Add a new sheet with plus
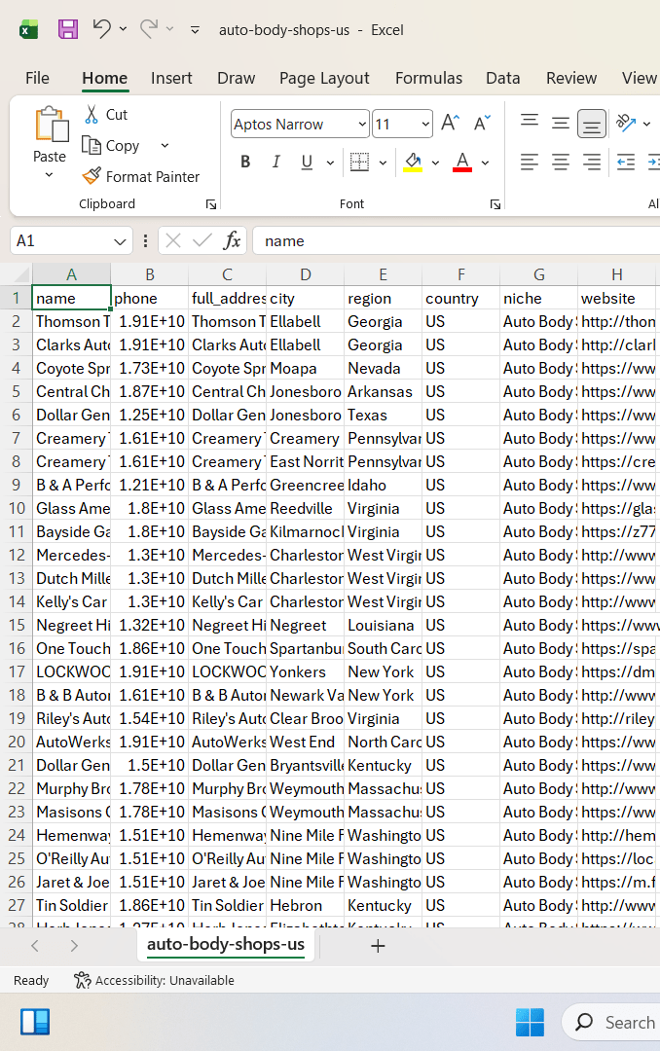The width and height of the screenshot is (660, 1051). (x=378, y=946)
